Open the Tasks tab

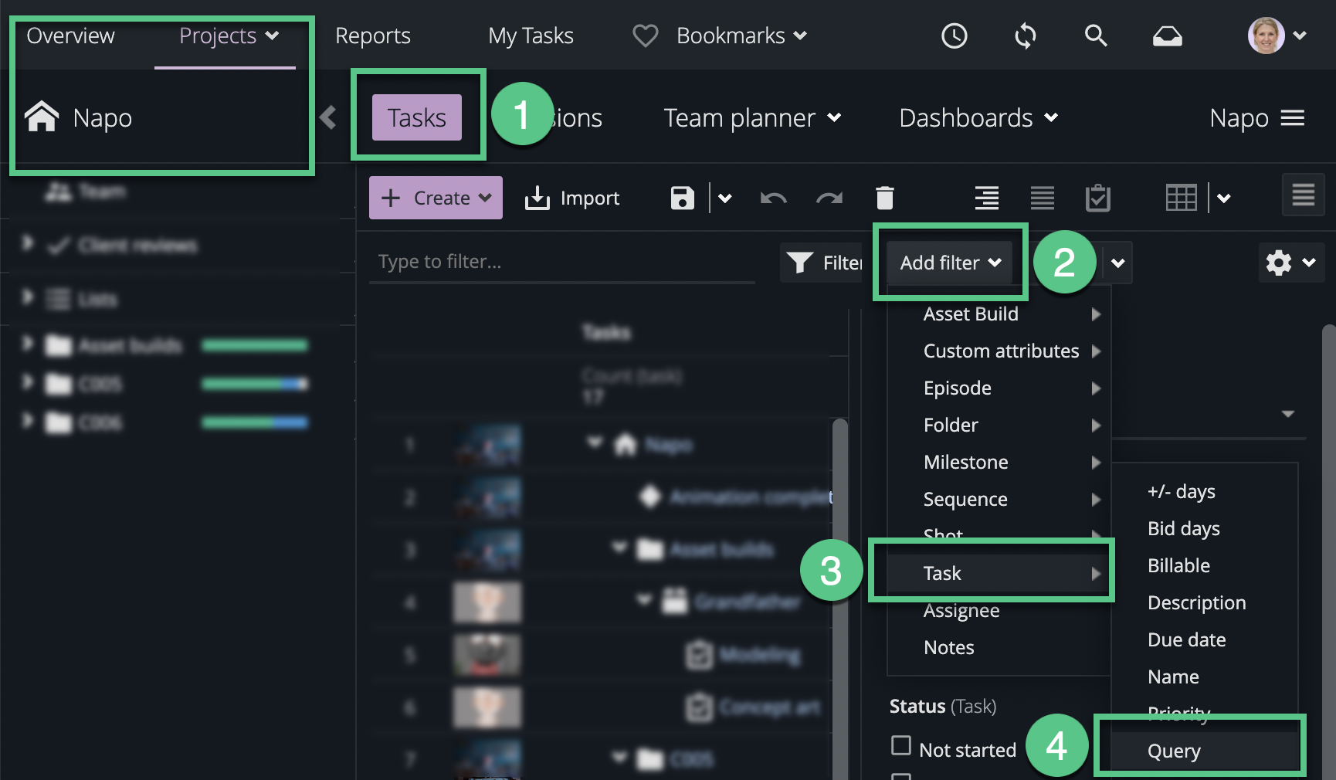417,118
